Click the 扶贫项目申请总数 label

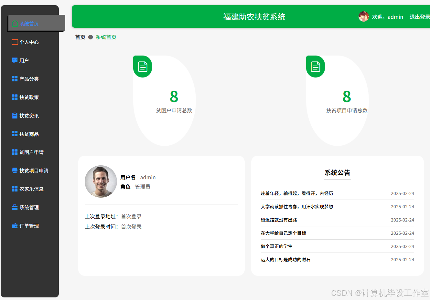click(347, 110)
